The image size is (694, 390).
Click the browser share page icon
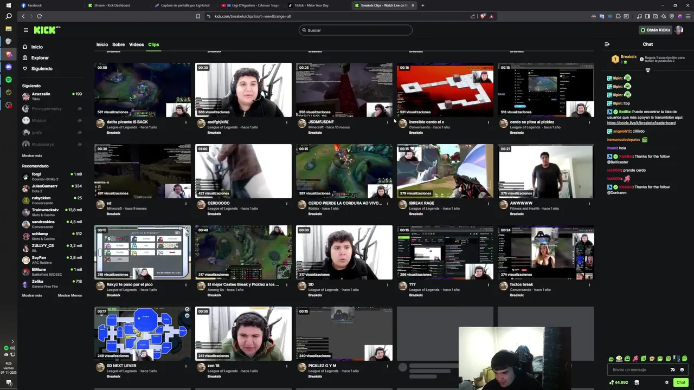473,16
